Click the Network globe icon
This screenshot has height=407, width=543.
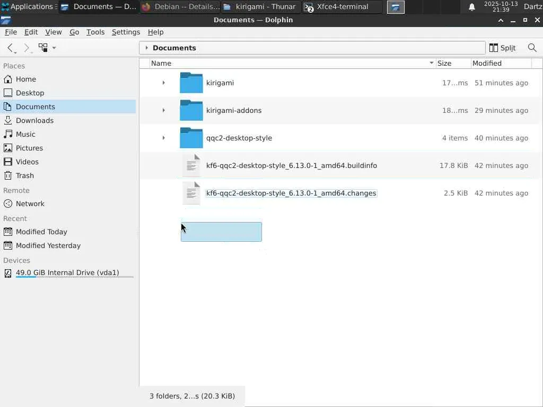tap(8, 203)
